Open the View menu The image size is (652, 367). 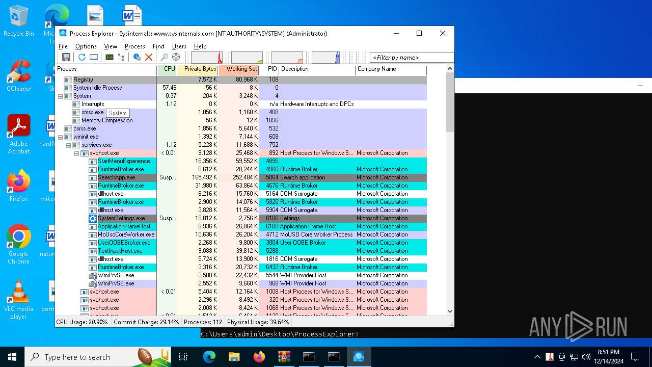point(111,46)
